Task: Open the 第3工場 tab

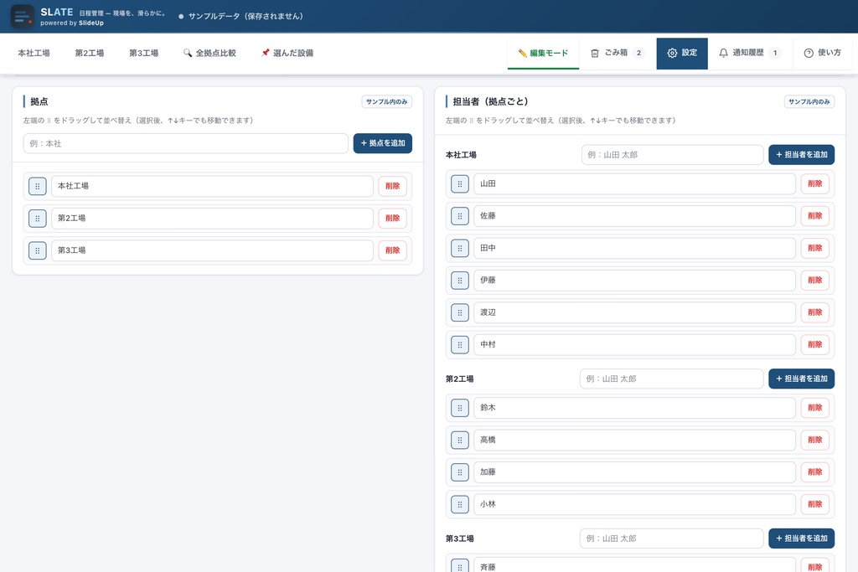Action: pos(143,53)
